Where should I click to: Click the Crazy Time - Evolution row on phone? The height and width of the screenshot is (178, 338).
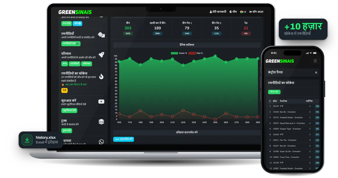pos(293,157)
